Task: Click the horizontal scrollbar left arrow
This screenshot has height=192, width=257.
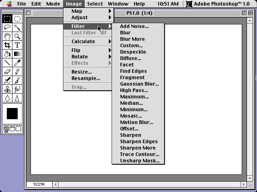Action: point(55,184)
